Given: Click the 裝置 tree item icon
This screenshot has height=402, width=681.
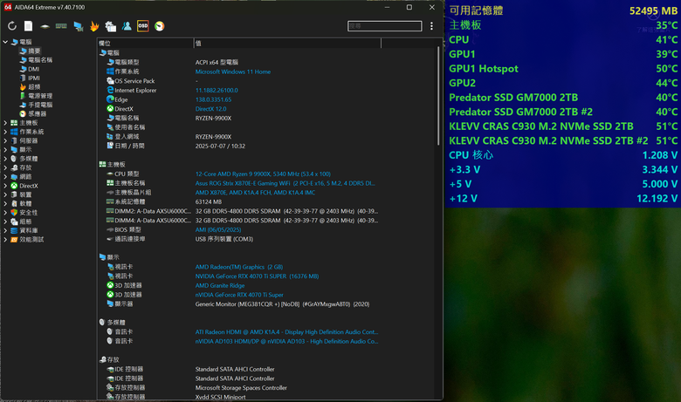Looking at the screenshot, I should (14, 194).
